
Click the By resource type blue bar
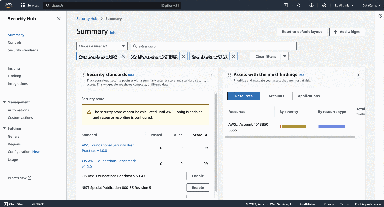coord(332,126)
